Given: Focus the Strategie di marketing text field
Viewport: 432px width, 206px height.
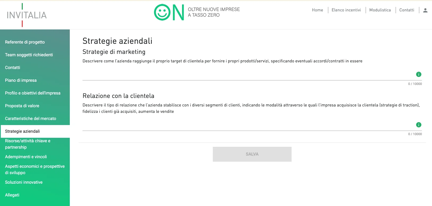Looking at the screenshot, I should (247, 75).
